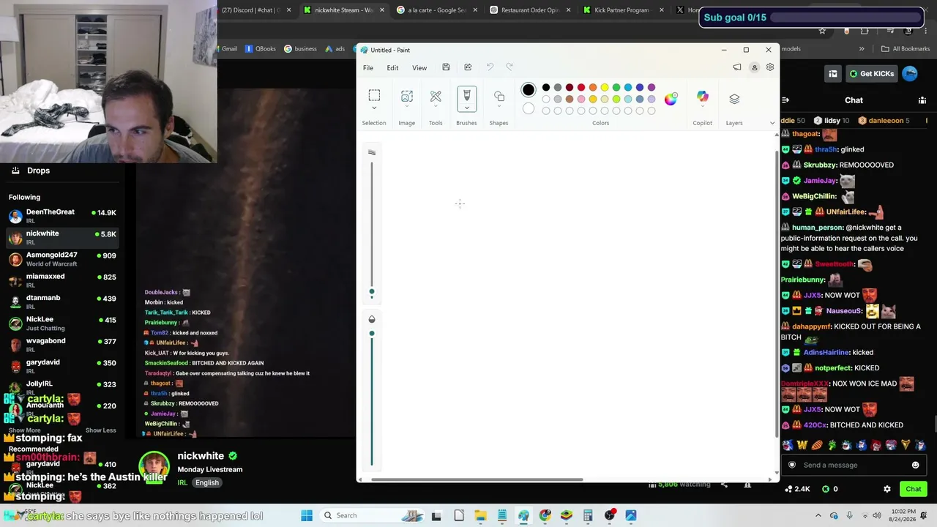Image resolution: width=937 pixels, height=527 pixels.
Task: Switch to the Discord browser tab
Action: 256,10
